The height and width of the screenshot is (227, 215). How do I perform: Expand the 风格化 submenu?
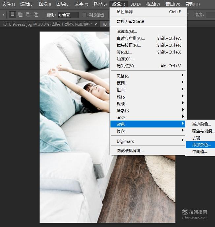tap(148, 76)
